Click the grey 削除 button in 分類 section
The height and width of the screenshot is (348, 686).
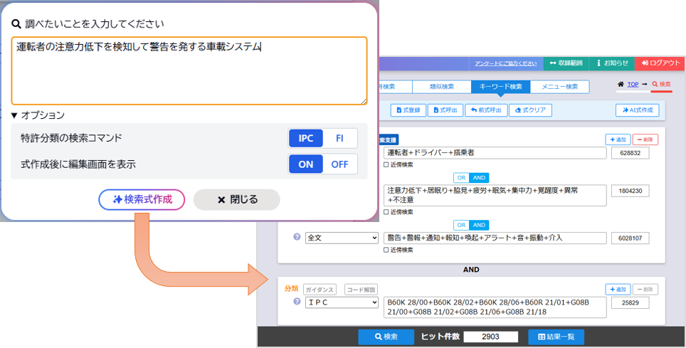645,290
